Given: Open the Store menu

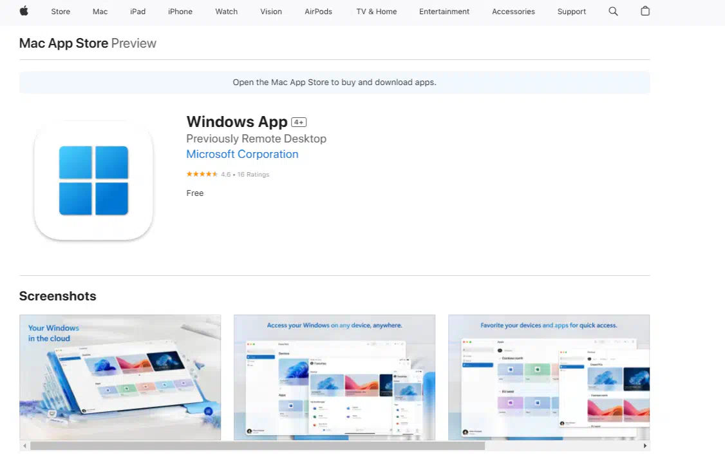Looking at the screenshot, I should pos(61,12).
